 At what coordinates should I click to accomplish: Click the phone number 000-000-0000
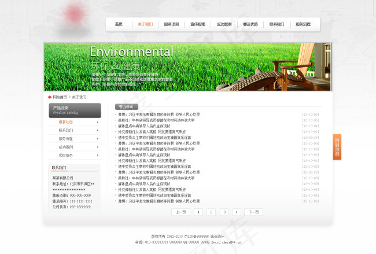point(80,196)
